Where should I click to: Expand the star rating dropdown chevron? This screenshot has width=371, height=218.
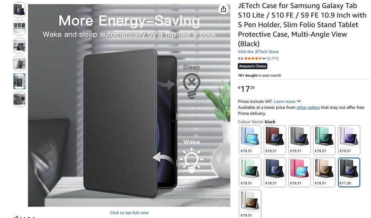point(264,59)
